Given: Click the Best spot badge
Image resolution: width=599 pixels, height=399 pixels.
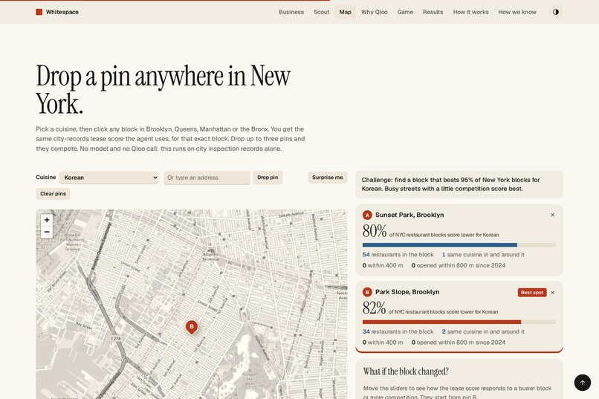Looking at the screenshot, I should click(x=532, y=293).
